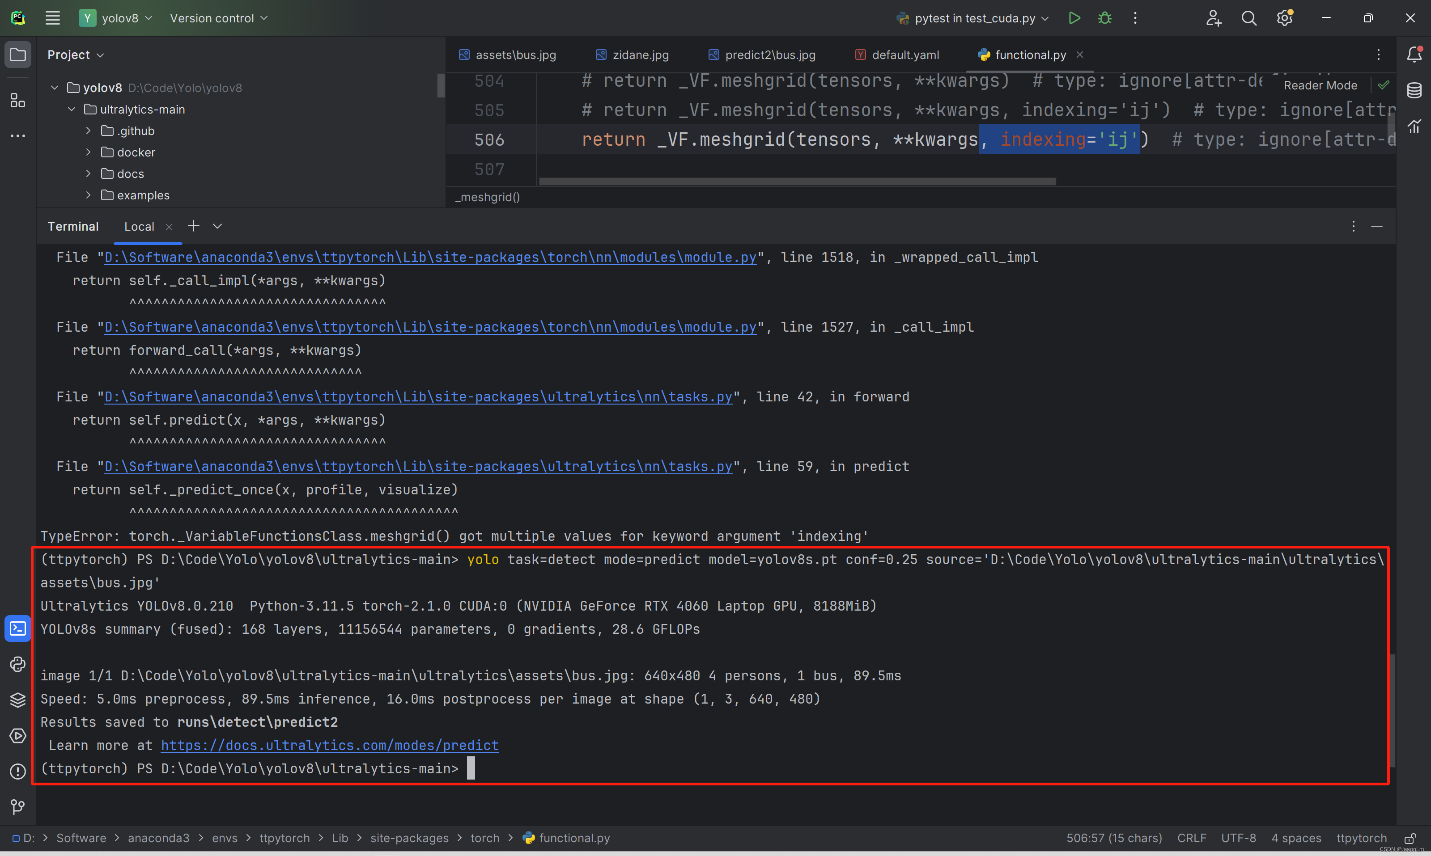The image size is (1431, 856).
Task: Open IDE settings gear
Action: point(1284,18)
